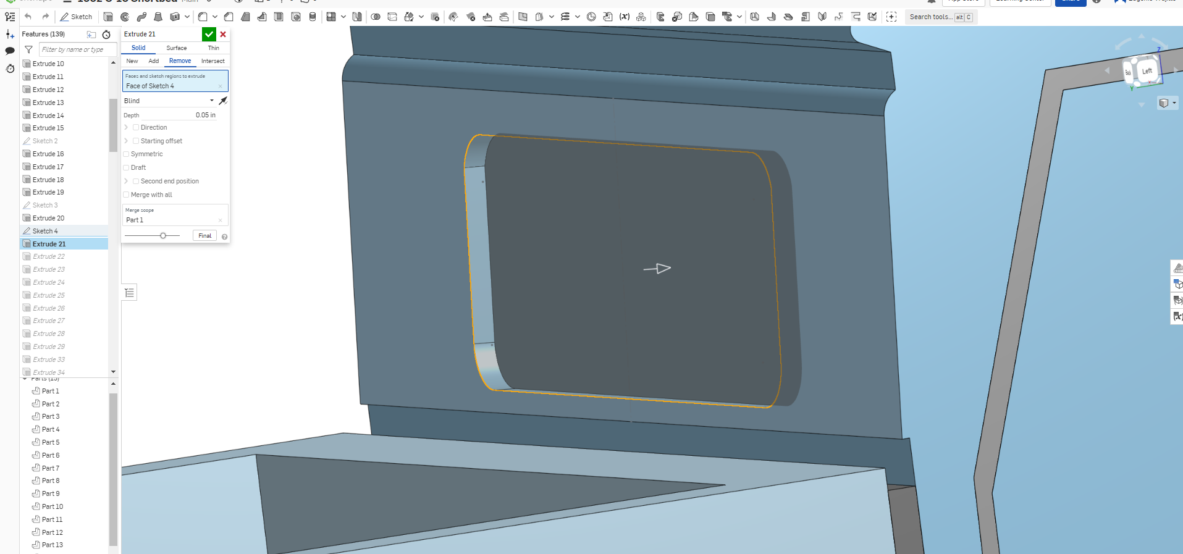The height and width of the screenshot is (554, 1183).
Task: Flip the extrude direction arrow icon
Action: pyautogui.click(x=223, y=101)
